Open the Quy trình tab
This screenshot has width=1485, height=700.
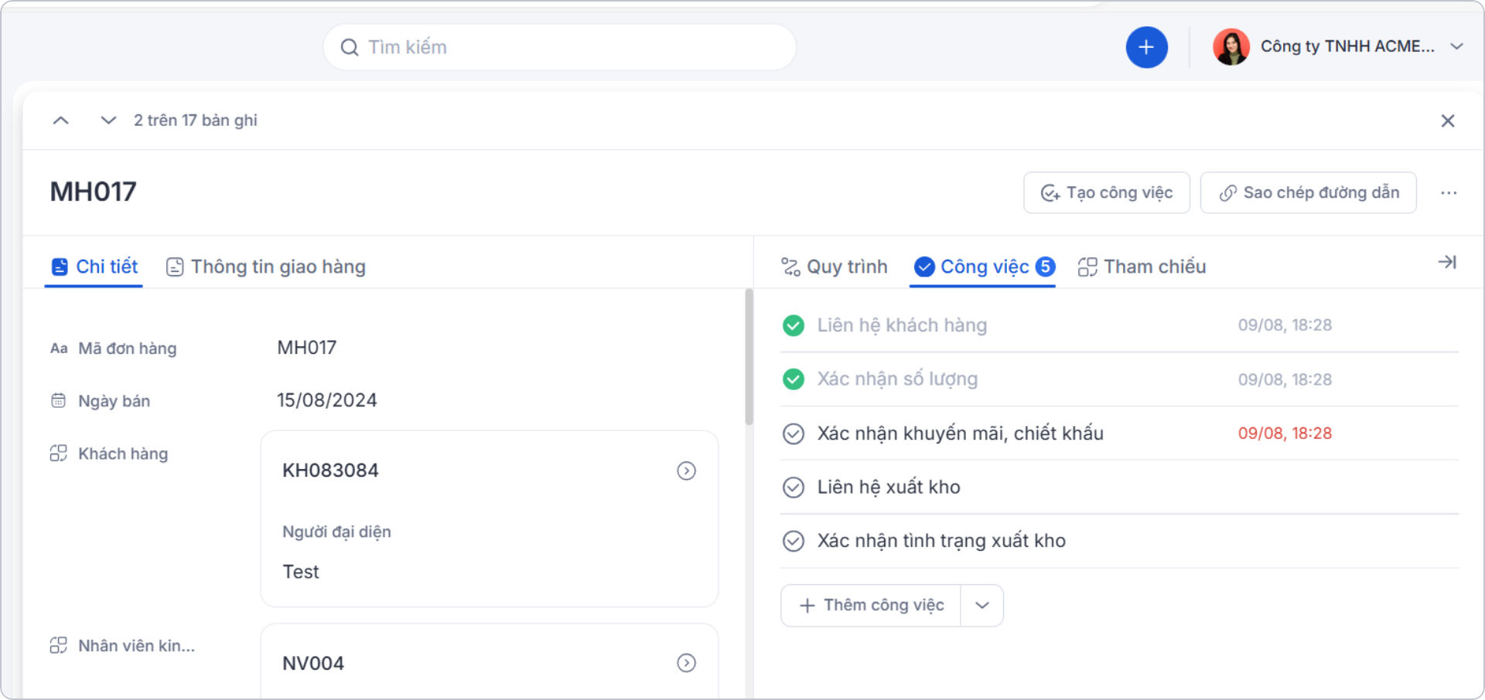coord(834,267)
